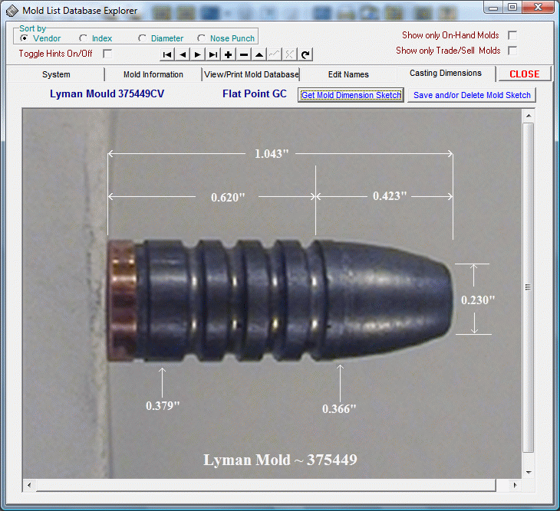This screenshot has height=511, width=560.
Task: Enable Show only On-Hand Molds
Action: (x=512, y=35)
